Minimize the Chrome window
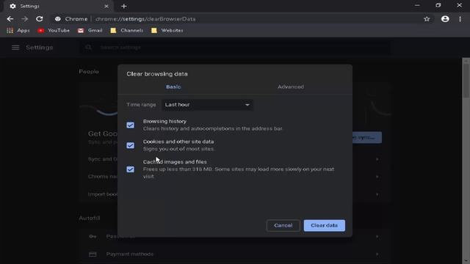Viewport: 470px width, 264px height. point(417,5)
